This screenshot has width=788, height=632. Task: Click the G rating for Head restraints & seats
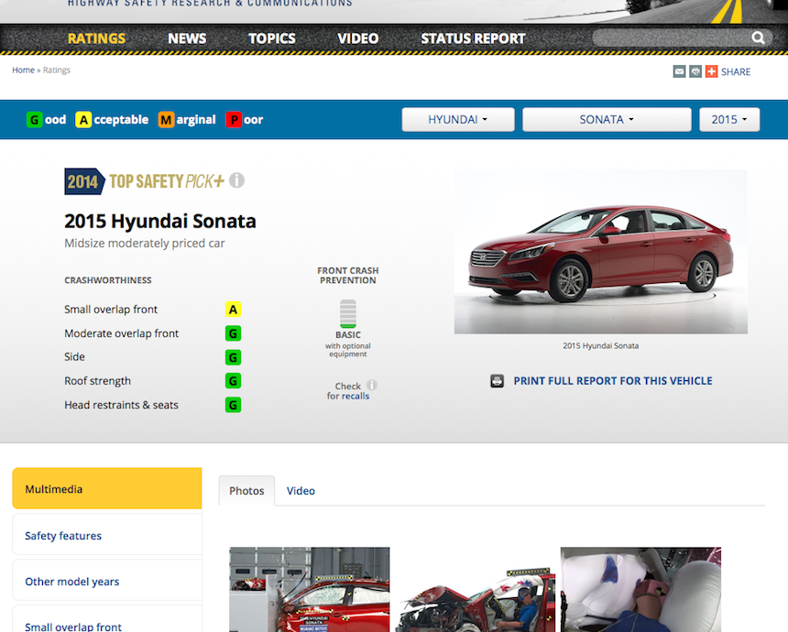click(233, 405)
